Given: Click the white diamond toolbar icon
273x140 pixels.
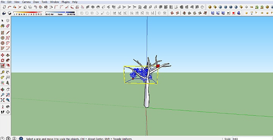Looking at the screenshot, I should [x=246, y=7].
